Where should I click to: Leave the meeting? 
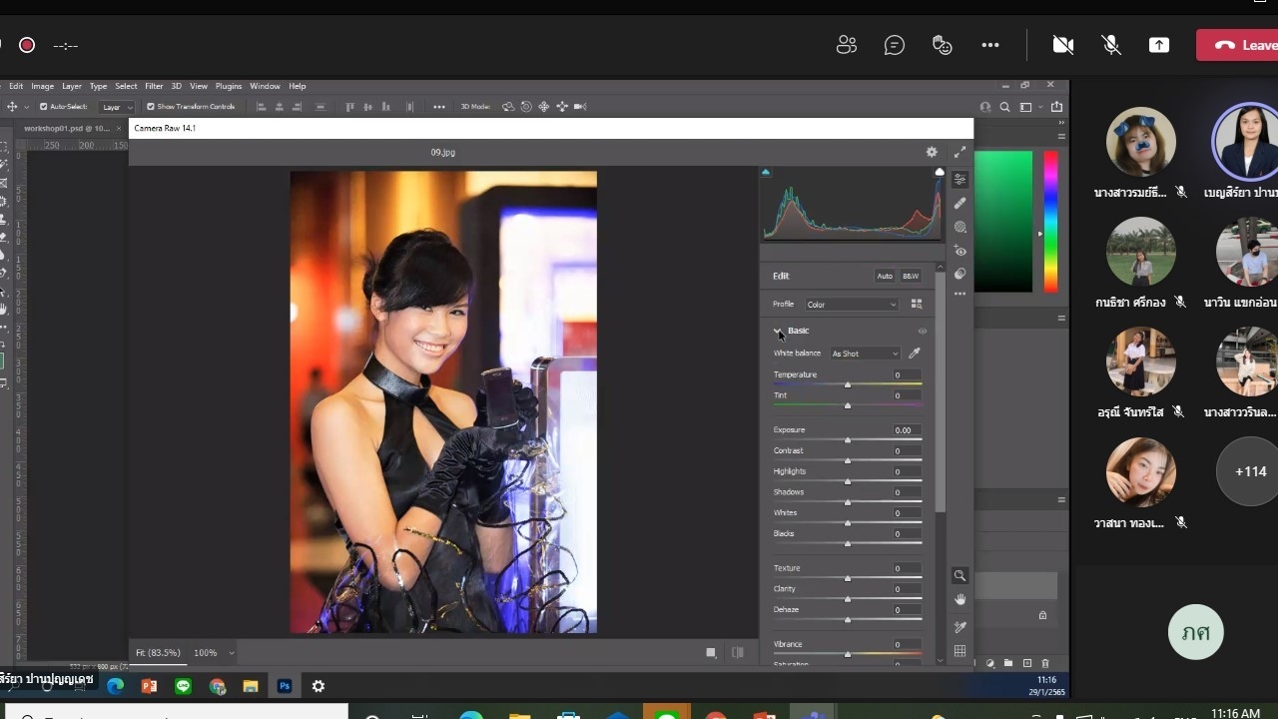click(1238, 45)
